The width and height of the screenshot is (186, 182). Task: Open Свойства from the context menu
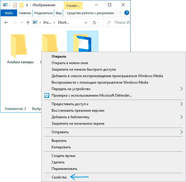coord(114,177)
